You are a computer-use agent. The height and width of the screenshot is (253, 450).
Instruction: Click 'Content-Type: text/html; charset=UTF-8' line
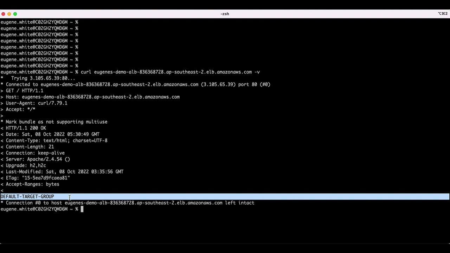(x=54, y=141)
